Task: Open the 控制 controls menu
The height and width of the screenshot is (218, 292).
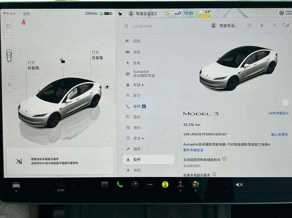Action: (x=133, y=41)
